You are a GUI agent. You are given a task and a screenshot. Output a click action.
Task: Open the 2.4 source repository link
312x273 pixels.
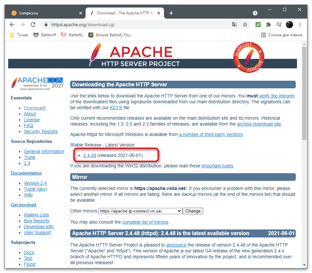tap(27, 163)
